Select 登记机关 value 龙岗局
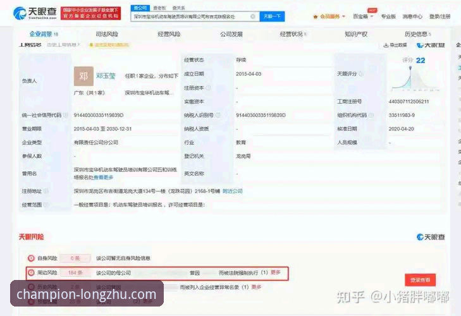The height and width of the screenshot is (316, 461). click(243, 156)
